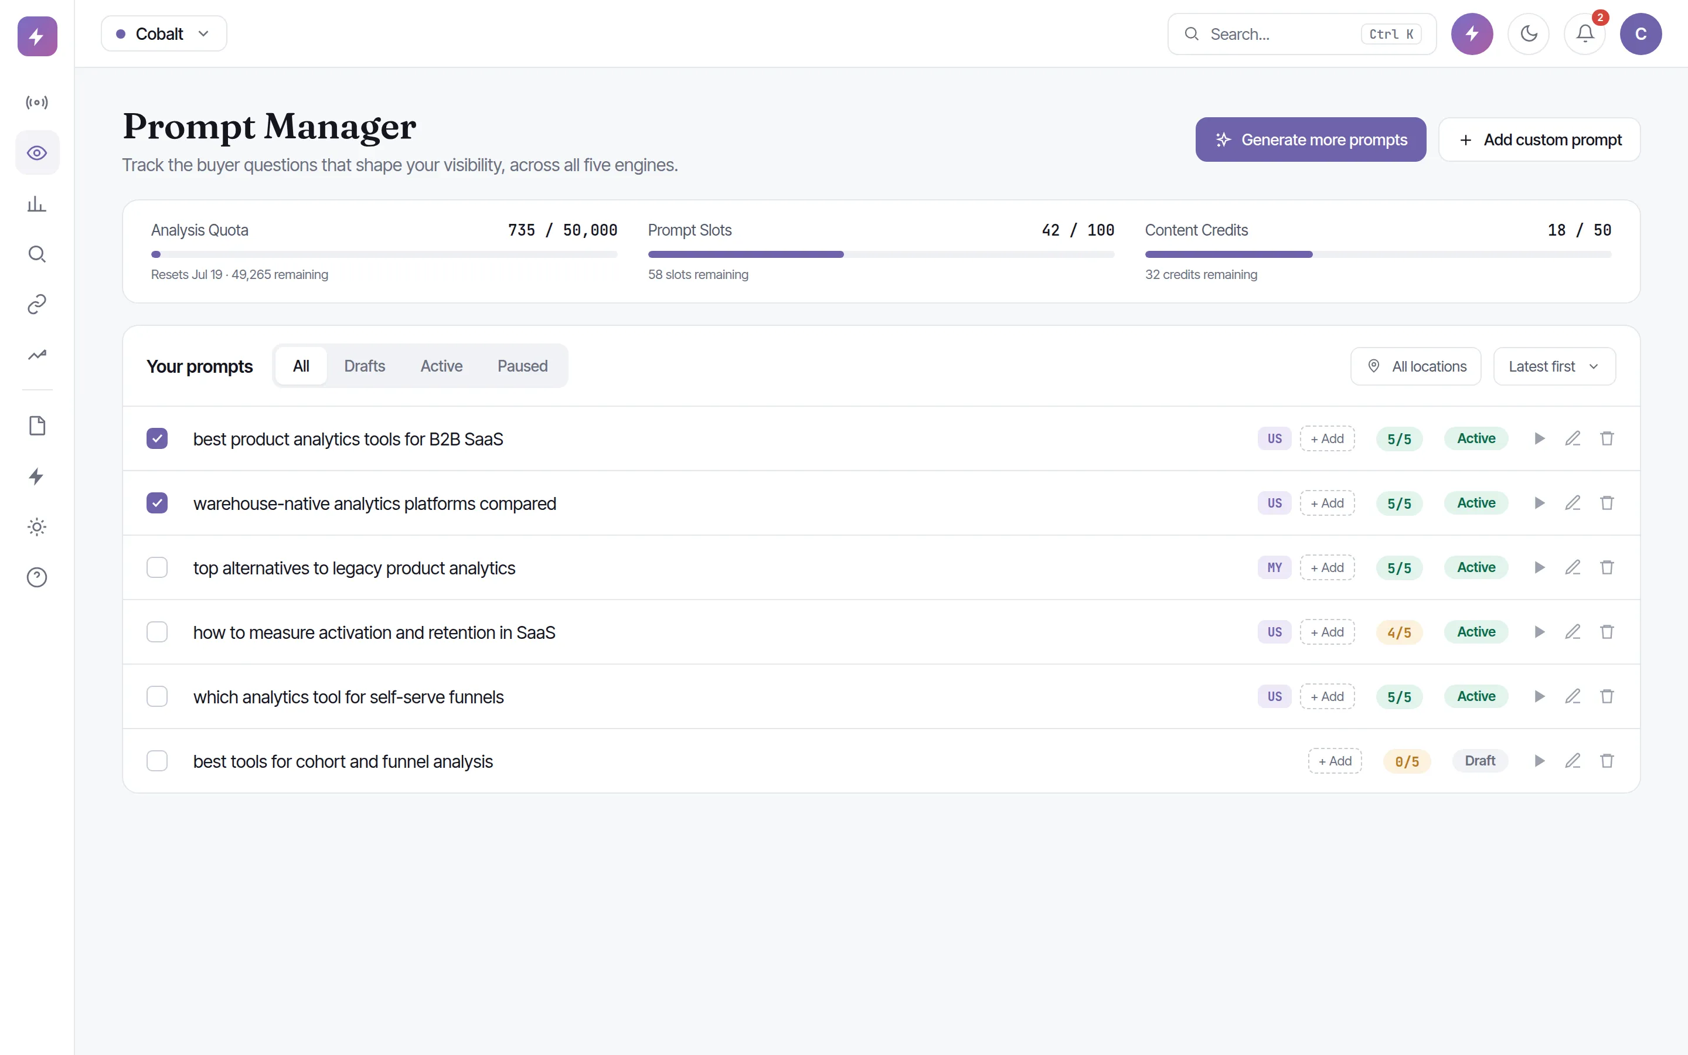The height and width of the screenshot is (1055, 1688).
Task: Delete the cohort and funnel analysis draft
Action: [x=1607, y=761]
